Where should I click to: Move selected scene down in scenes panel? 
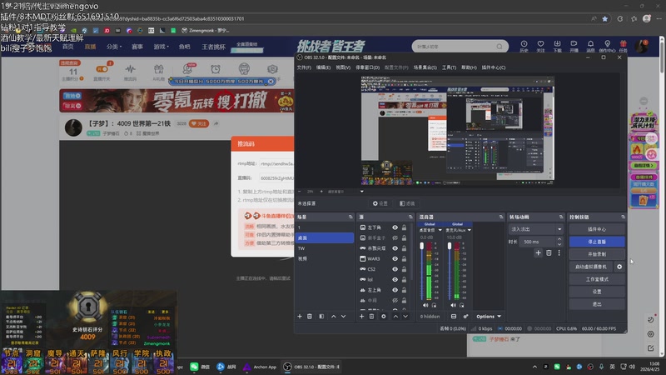pos(343,317)
